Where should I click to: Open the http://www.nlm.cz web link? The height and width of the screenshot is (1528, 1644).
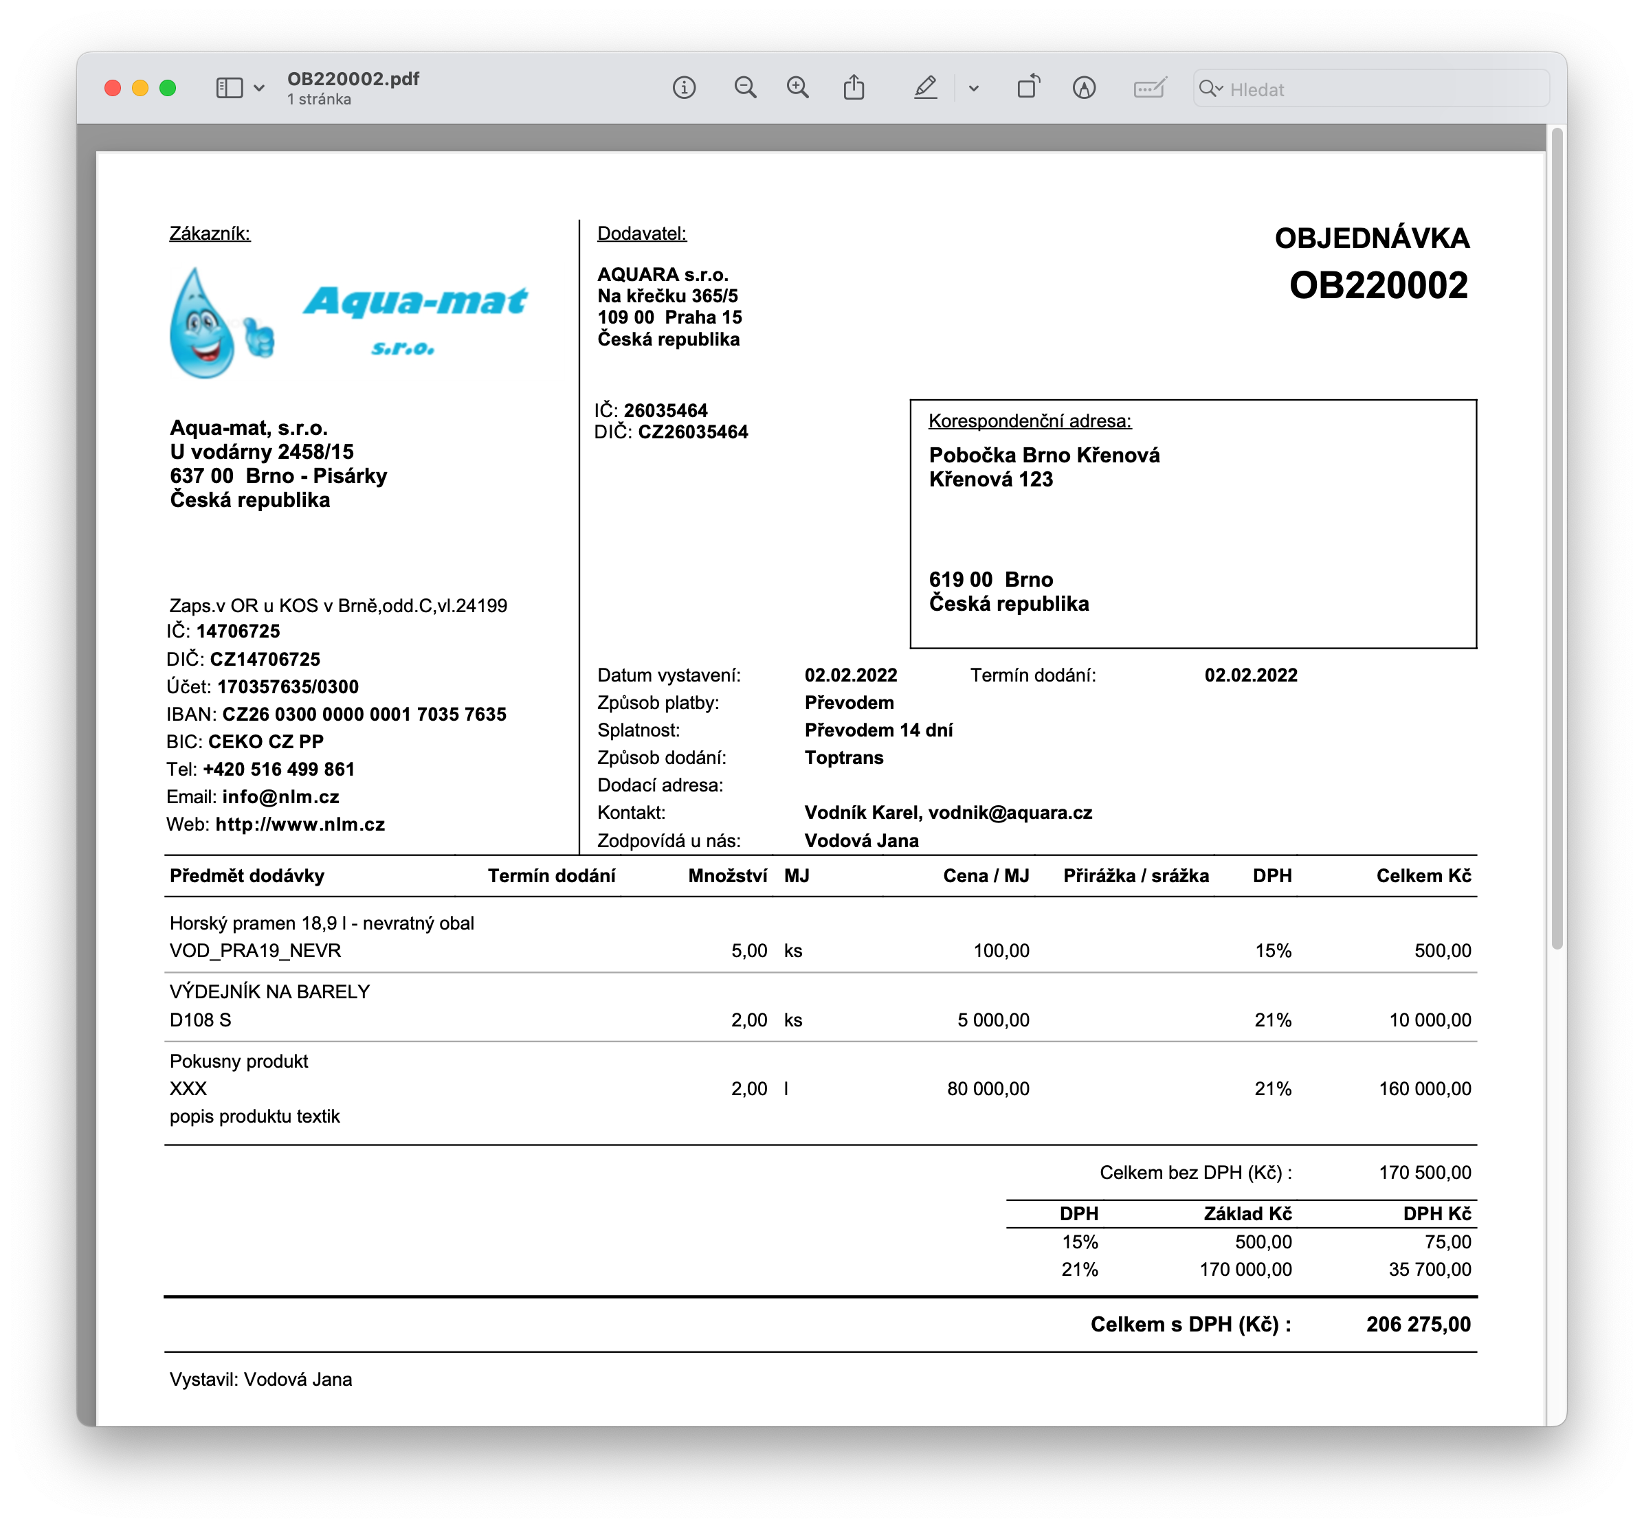pos(300,824)
